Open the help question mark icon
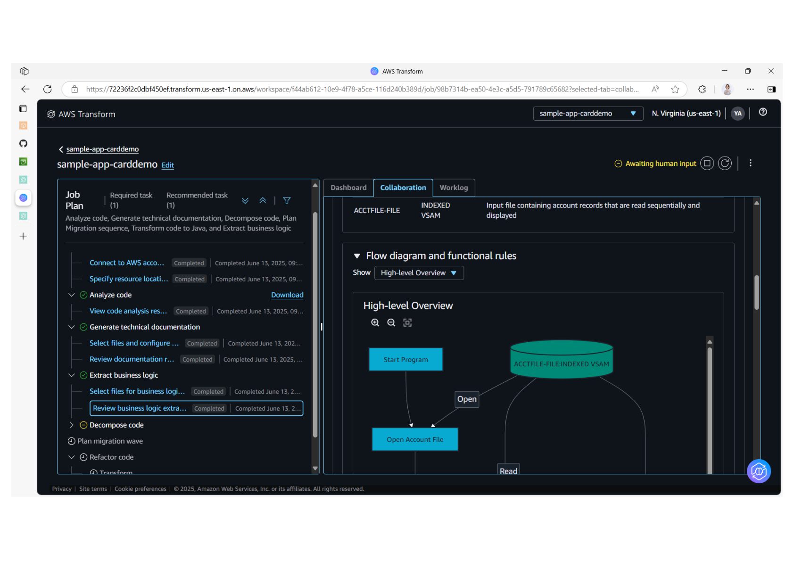 763,112
